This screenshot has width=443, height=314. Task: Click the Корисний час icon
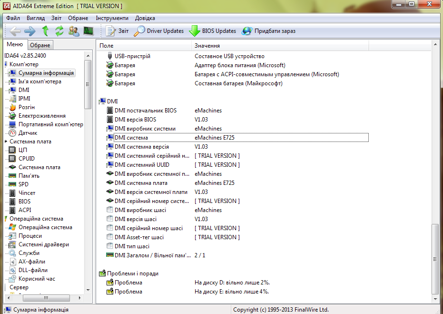pos(12,279)
